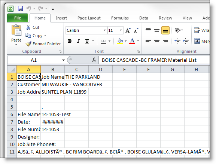Select cell containing THE PARKLAND

click(77, 77)
